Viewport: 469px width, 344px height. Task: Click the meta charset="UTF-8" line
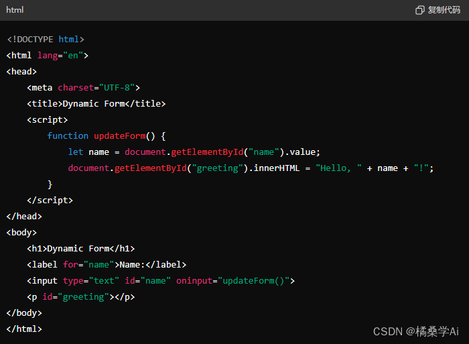(83, 88)
